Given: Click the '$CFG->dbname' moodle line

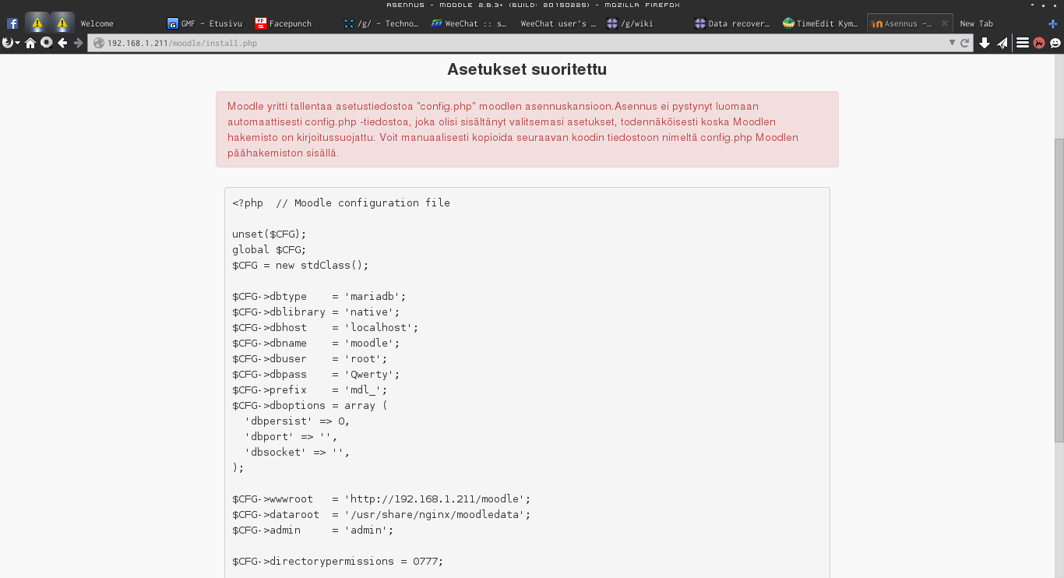Looking at the screenshot, I should click(x=316, y=343).
